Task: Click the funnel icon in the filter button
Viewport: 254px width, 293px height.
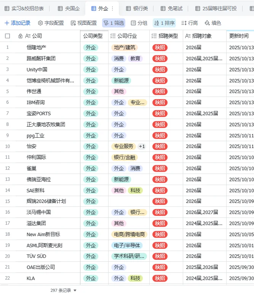Action: pos(106,23)
